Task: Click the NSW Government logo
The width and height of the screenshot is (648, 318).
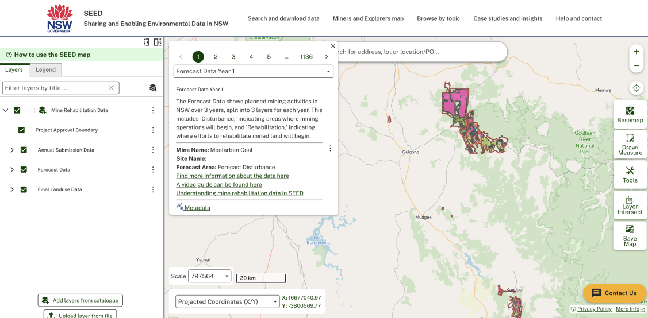Action: point(60,18)
